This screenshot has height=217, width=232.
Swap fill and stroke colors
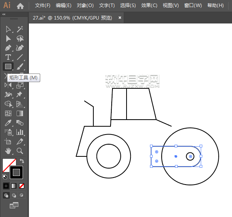pyautogui.click(x=22, y=161)
